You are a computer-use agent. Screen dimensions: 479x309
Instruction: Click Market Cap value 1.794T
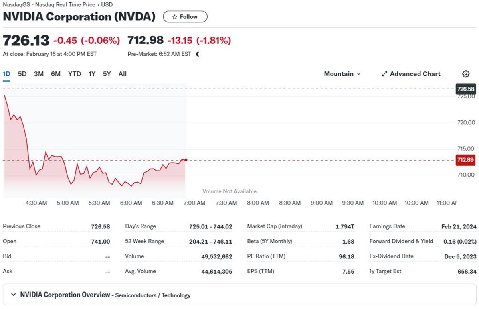tap(345, 226)
